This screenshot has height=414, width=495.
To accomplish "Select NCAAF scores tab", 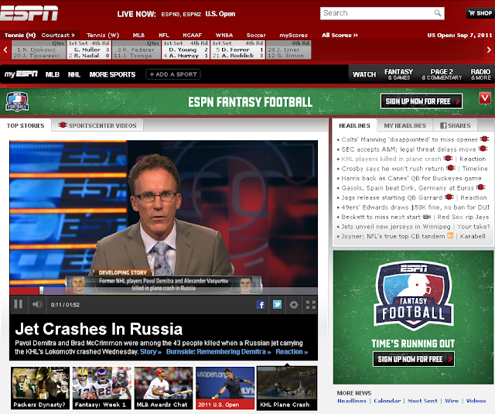I will pos(192,35).
